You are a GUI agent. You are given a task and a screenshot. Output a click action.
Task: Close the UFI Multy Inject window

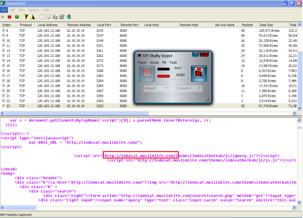pos(204,55)
